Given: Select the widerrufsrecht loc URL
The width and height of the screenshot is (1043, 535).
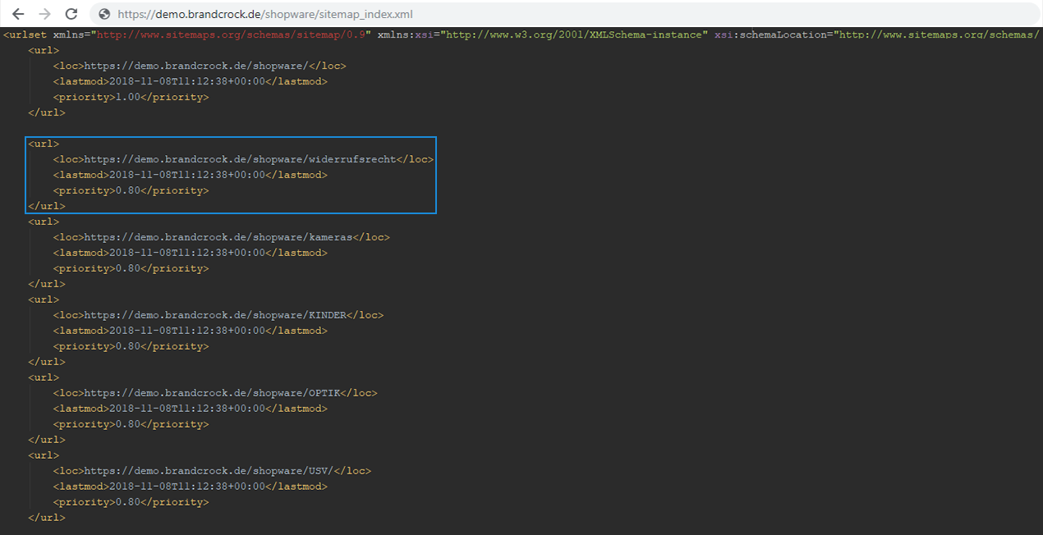Looking at the screenshot, I should click(240, 159).
